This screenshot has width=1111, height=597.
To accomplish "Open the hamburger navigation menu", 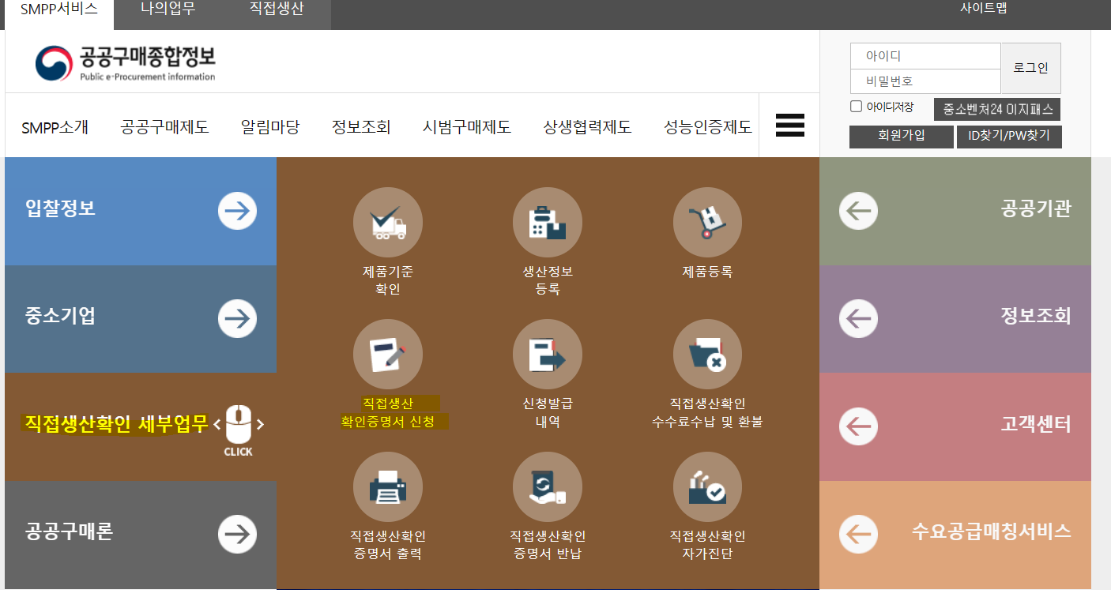I will click(x=789, y=125).
